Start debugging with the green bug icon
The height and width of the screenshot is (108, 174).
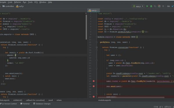point(151,6)
